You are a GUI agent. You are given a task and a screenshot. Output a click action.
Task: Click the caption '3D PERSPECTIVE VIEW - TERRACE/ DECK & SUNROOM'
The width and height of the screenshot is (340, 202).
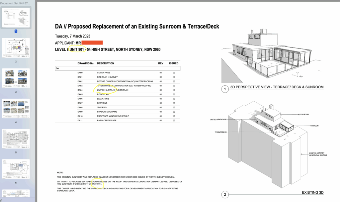(277, 87)
